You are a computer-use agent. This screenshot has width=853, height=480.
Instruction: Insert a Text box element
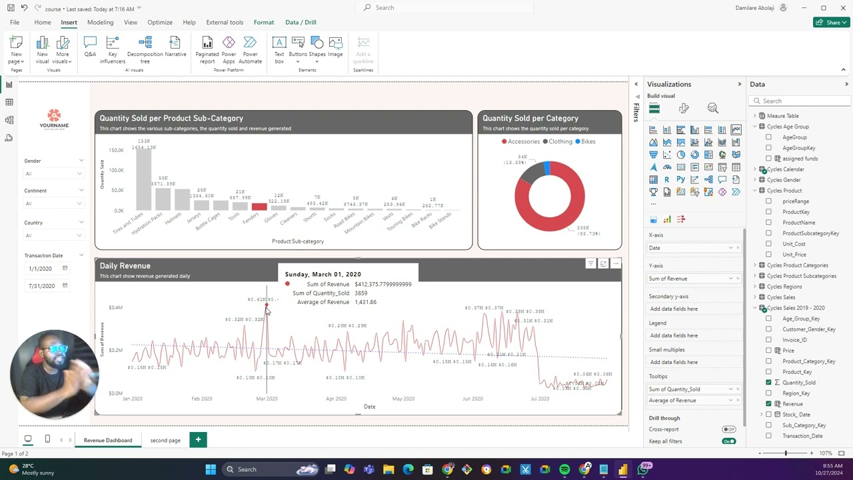pyautogui.click(x=279, y=50)
